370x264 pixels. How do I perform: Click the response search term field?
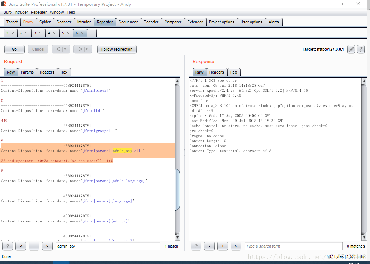click(x=294, y=246)
